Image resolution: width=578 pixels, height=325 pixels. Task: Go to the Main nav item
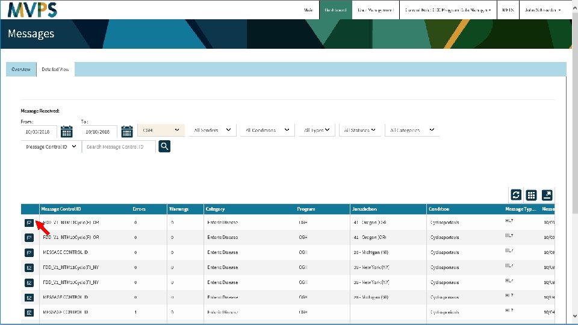pos(308,10)
